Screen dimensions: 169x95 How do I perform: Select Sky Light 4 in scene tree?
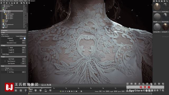pos(10,18)
